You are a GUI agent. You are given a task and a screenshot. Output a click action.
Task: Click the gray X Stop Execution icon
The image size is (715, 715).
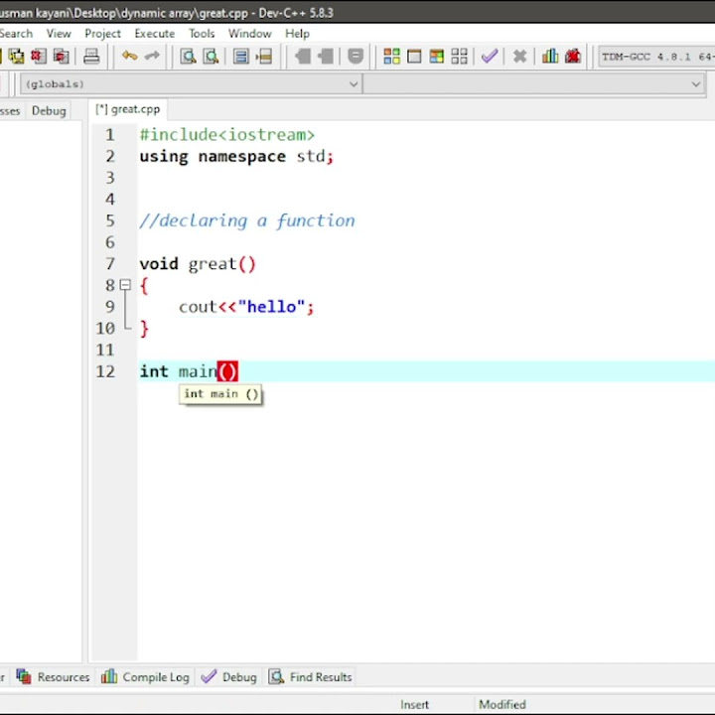[519, 57]
